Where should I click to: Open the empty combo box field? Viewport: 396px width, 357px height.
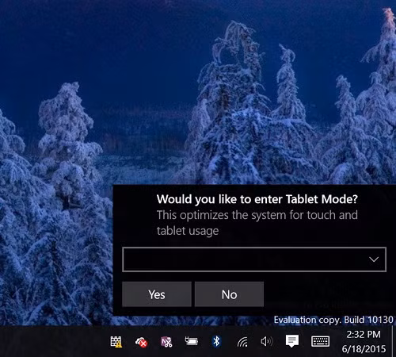pyautogui.click(x=254, y=259)
